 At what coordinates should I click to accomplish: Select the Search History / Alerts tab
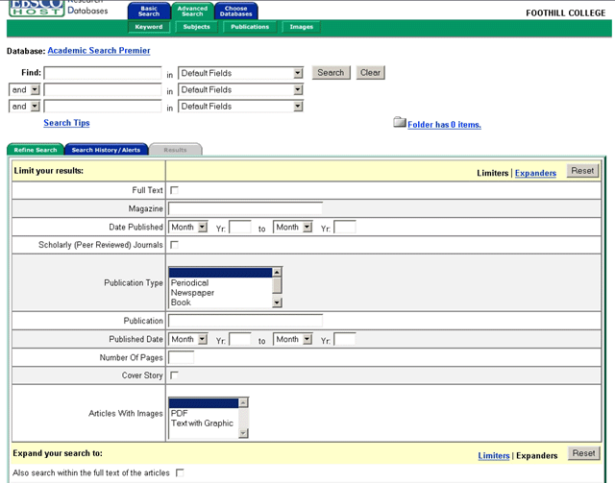tap(106, 150)
